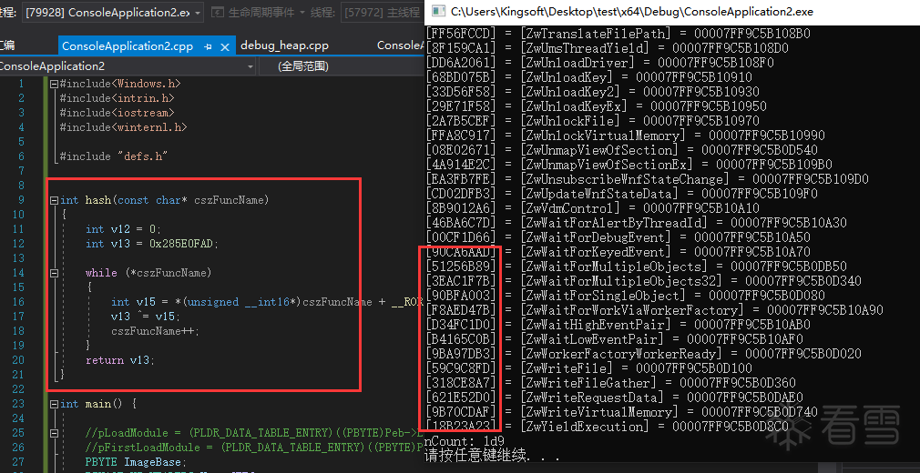Click the ZwUnsubscribeWnfStateChange console row
Viewport: 920px width, 473px height.
(x=647, y=179)
